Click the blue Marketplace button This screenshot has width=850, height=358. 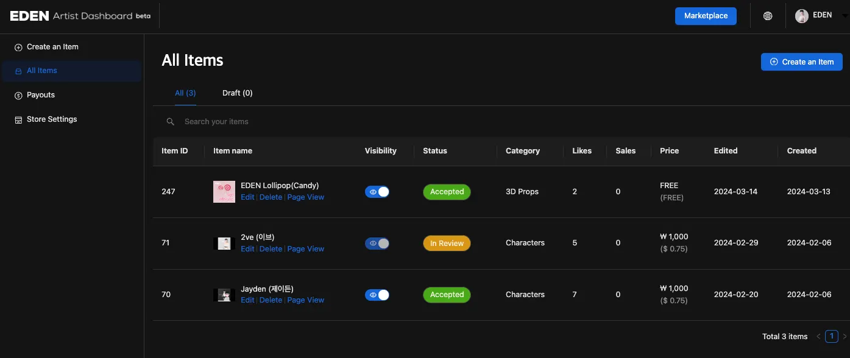coord(706,16)
